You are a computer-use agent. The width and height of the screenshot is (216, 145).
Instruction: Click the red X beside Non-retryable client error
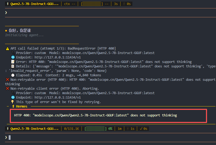tap(7, 88)
